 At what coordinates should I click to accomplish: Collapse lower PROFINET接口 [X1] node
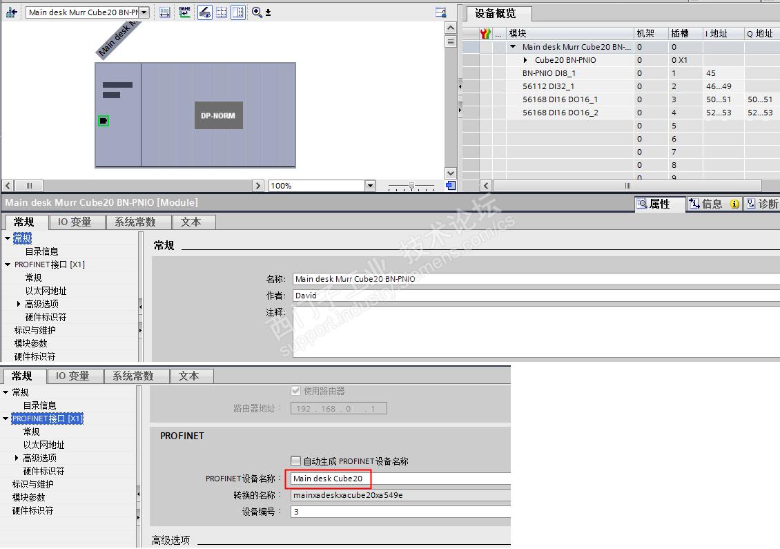[x=6, y=418]
